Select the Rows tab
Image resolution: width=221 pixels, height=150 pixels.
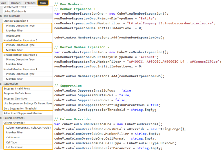point(43,3)
